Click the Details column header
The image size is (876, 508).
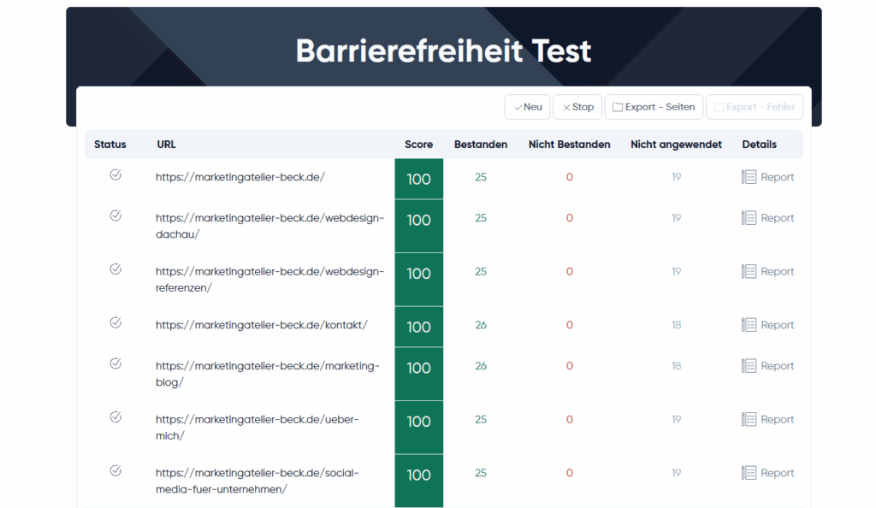pyautogui.click(x=760, y=144)
